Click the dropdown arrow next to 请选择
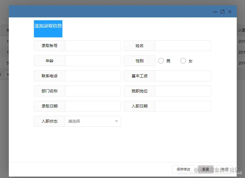245x178 pixels. (116, 121)
